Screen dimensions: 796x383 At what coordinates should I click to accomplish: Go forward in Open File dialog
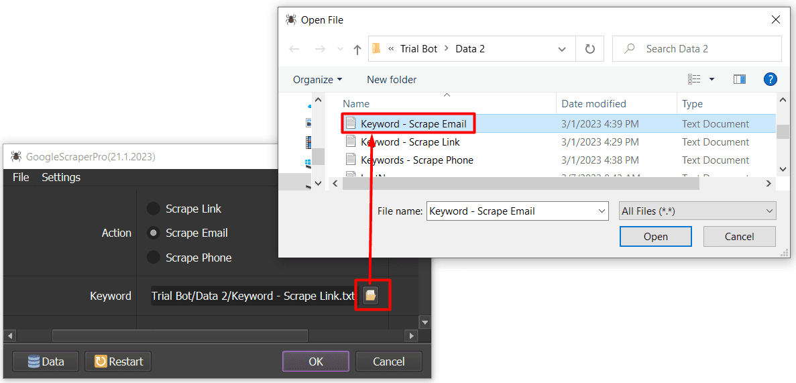(x=320, y=49)
